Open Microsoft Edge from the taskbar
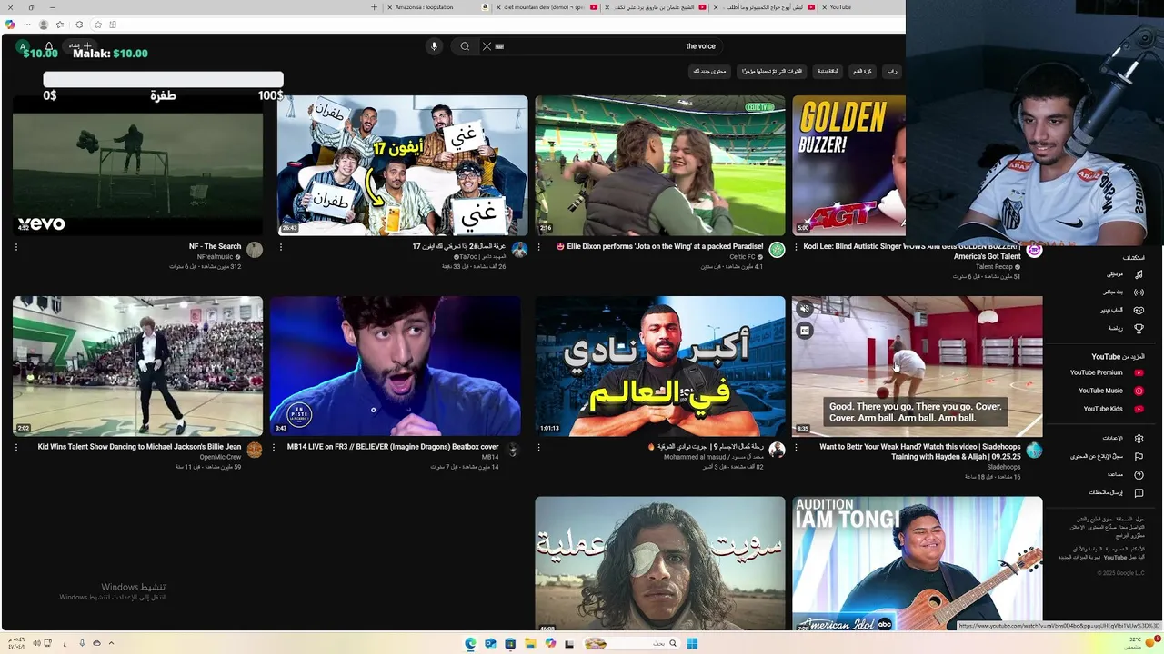This screenshot has width=1164, height=654. click(x=470, y=643)
